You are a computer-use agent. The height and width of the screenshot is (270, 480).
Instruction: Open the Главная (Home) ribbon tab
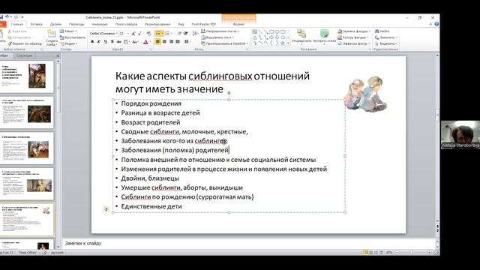tap(16, 24)
